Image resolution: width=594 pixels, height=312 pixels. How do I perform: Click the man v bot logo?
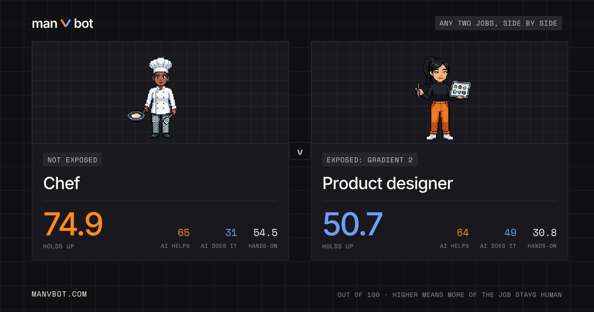(62, 23)
